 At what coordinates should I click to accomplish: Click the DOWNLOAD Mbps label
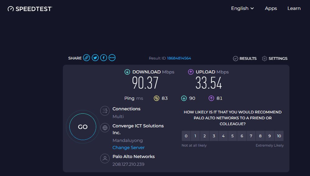[153, 72]
